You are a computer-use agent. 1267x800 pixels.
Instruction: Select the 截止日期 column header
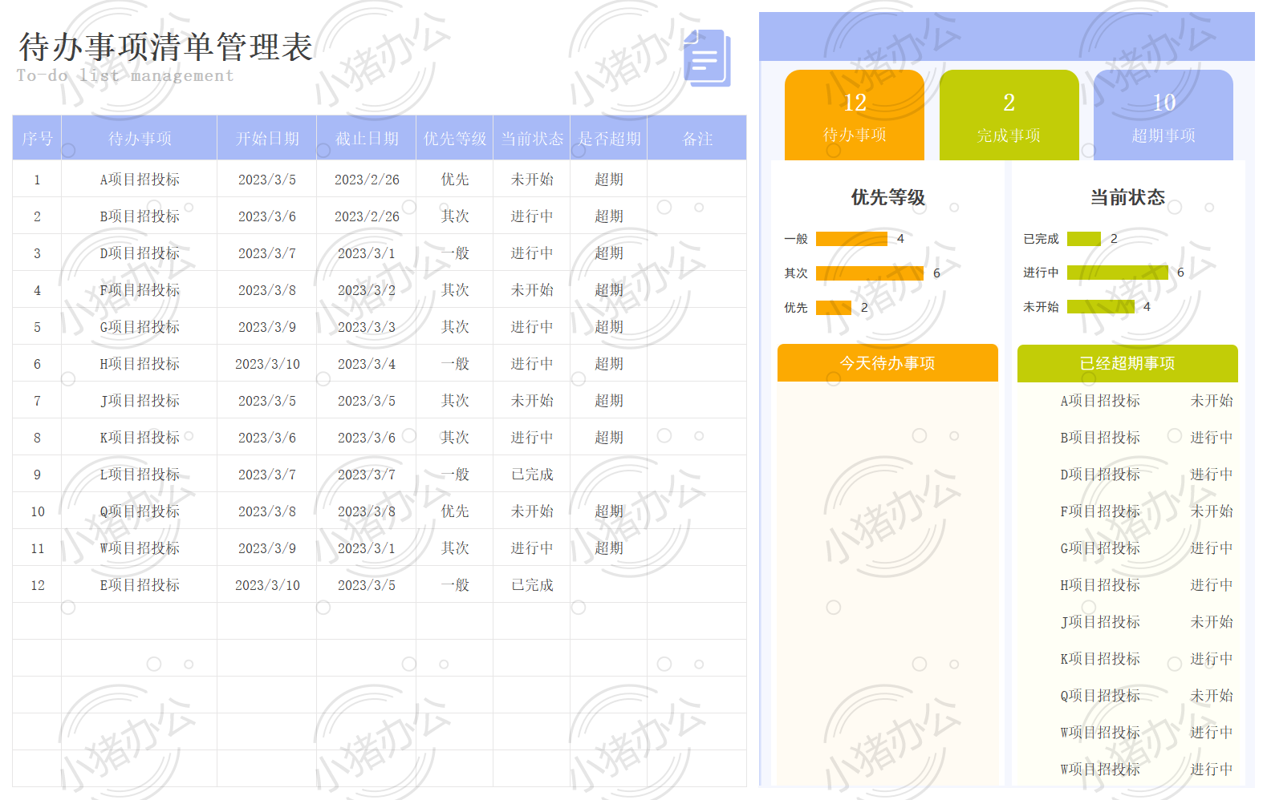[x=367, y=139]
